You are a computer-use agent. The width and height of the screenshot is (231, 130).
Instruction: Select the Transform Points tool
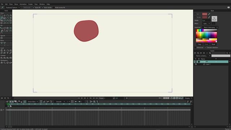[x=5, y=16]
